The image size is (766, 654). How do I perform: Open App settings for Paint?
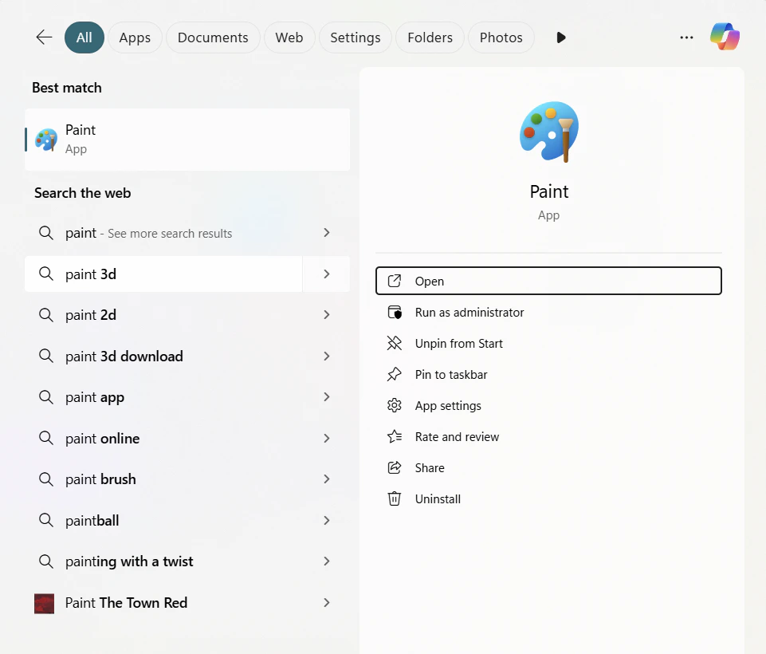click(x=548, y=406)
